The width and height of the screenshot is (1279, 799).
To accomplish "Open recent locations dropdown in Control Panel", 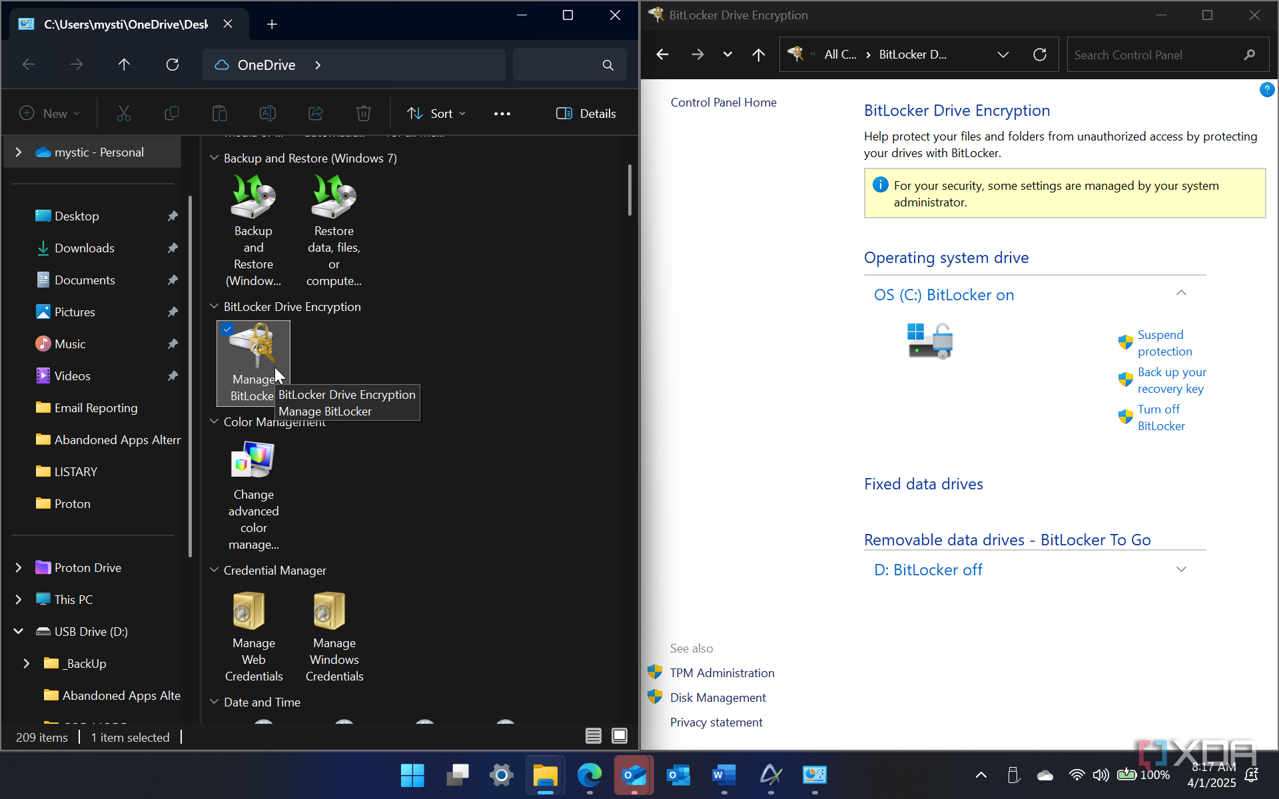I will (x=727, y=55).
